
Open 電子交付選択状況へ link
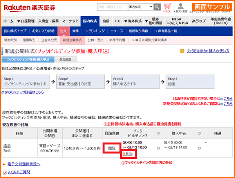click(x=24, y=164)
